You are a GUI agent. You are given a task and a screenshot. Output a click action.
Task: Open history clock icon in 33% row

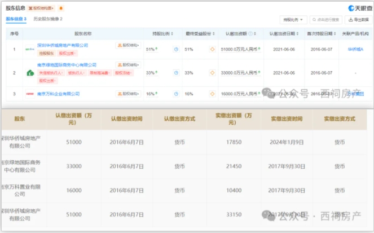(176, 73)
